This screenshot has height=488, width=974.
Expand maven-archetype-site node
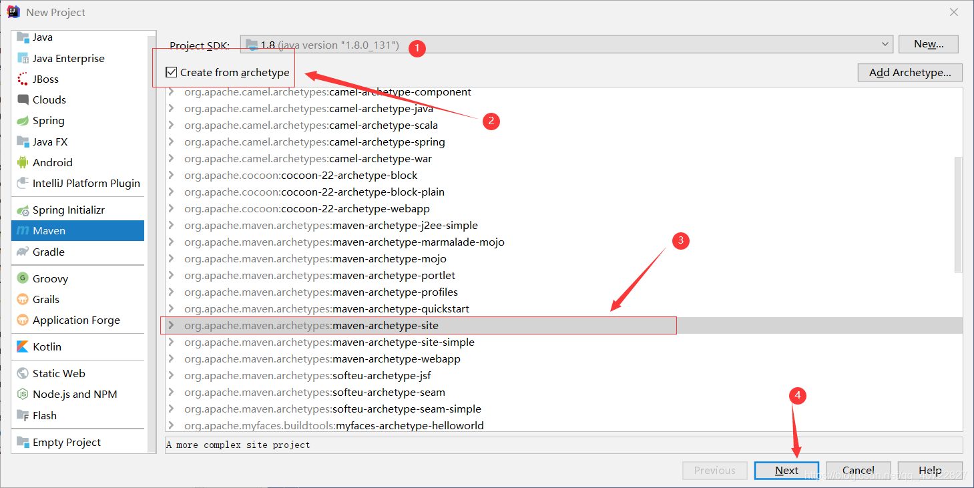[x=172, y=325]
